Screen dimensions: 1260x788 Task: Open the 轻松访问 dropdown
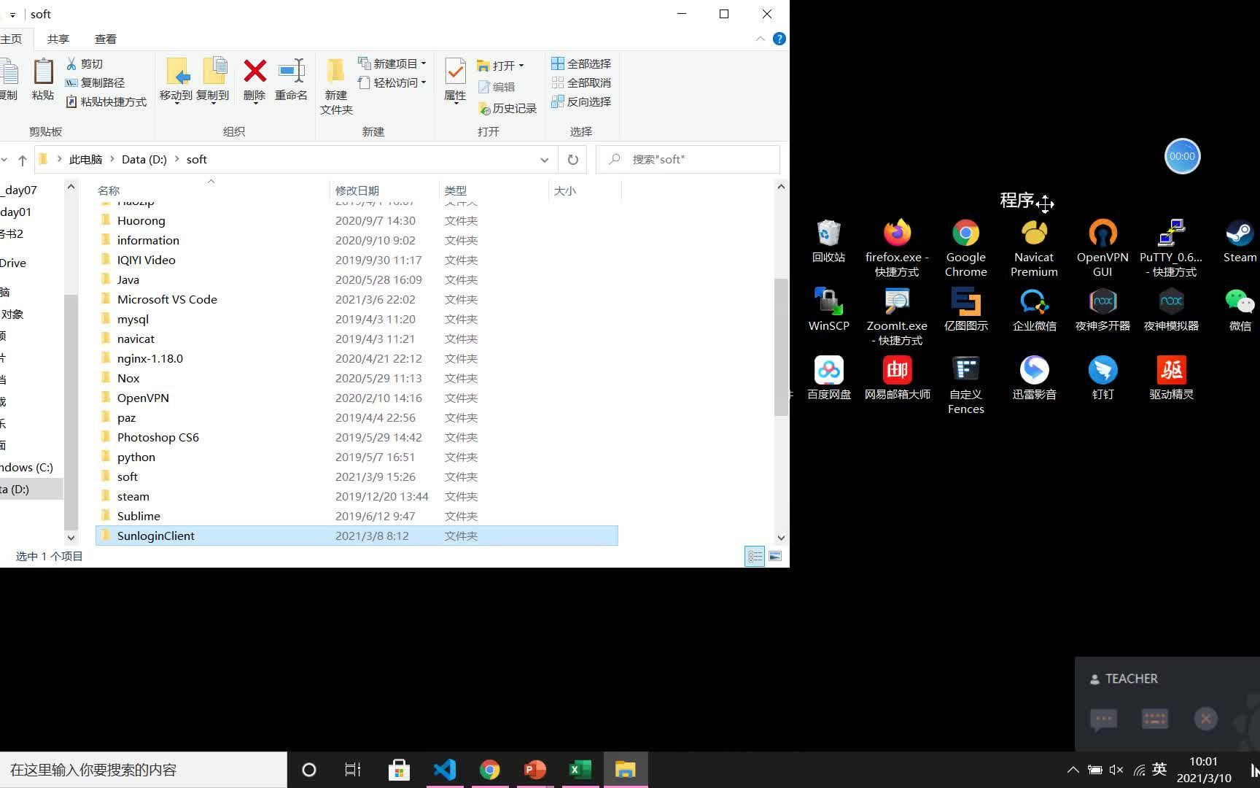[392, 82]
